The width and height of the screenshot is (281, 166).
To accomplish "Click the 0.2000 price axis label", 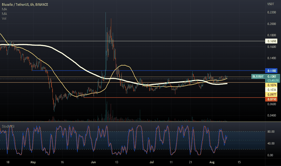I will click(271, 24).
